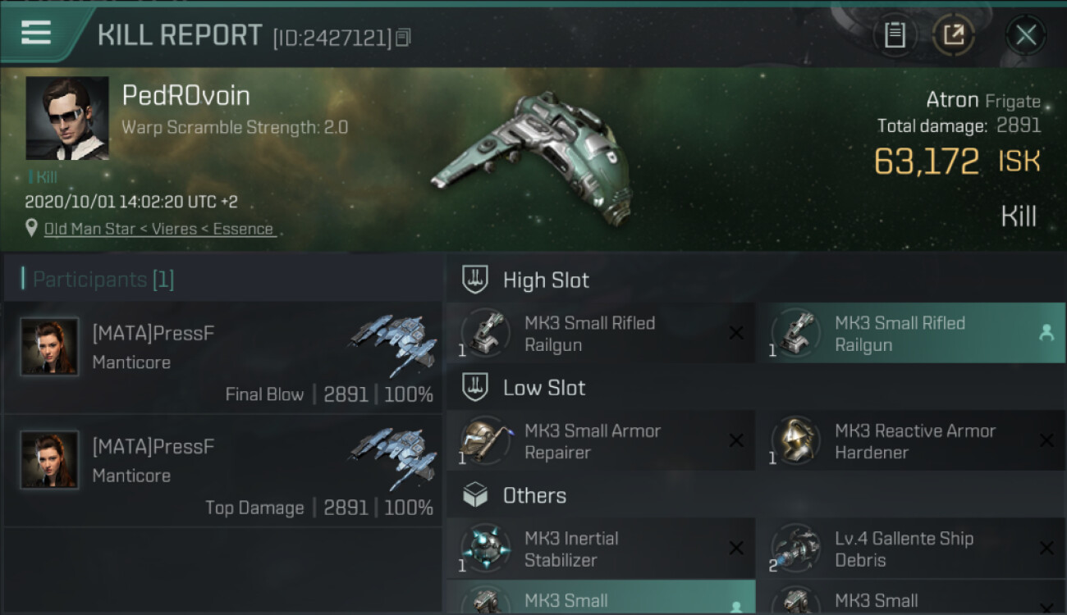
Task: View the Atron frigate ship image
Action: point(533,157)
